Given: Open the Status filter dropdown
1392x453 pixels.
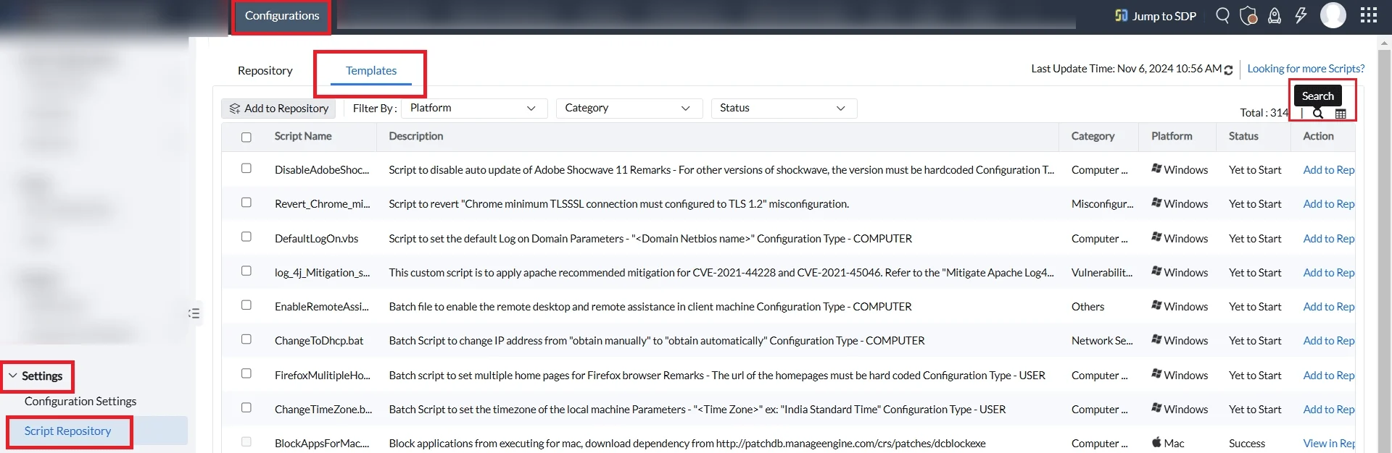Looking at the screenshot, I should pos(784,108).
